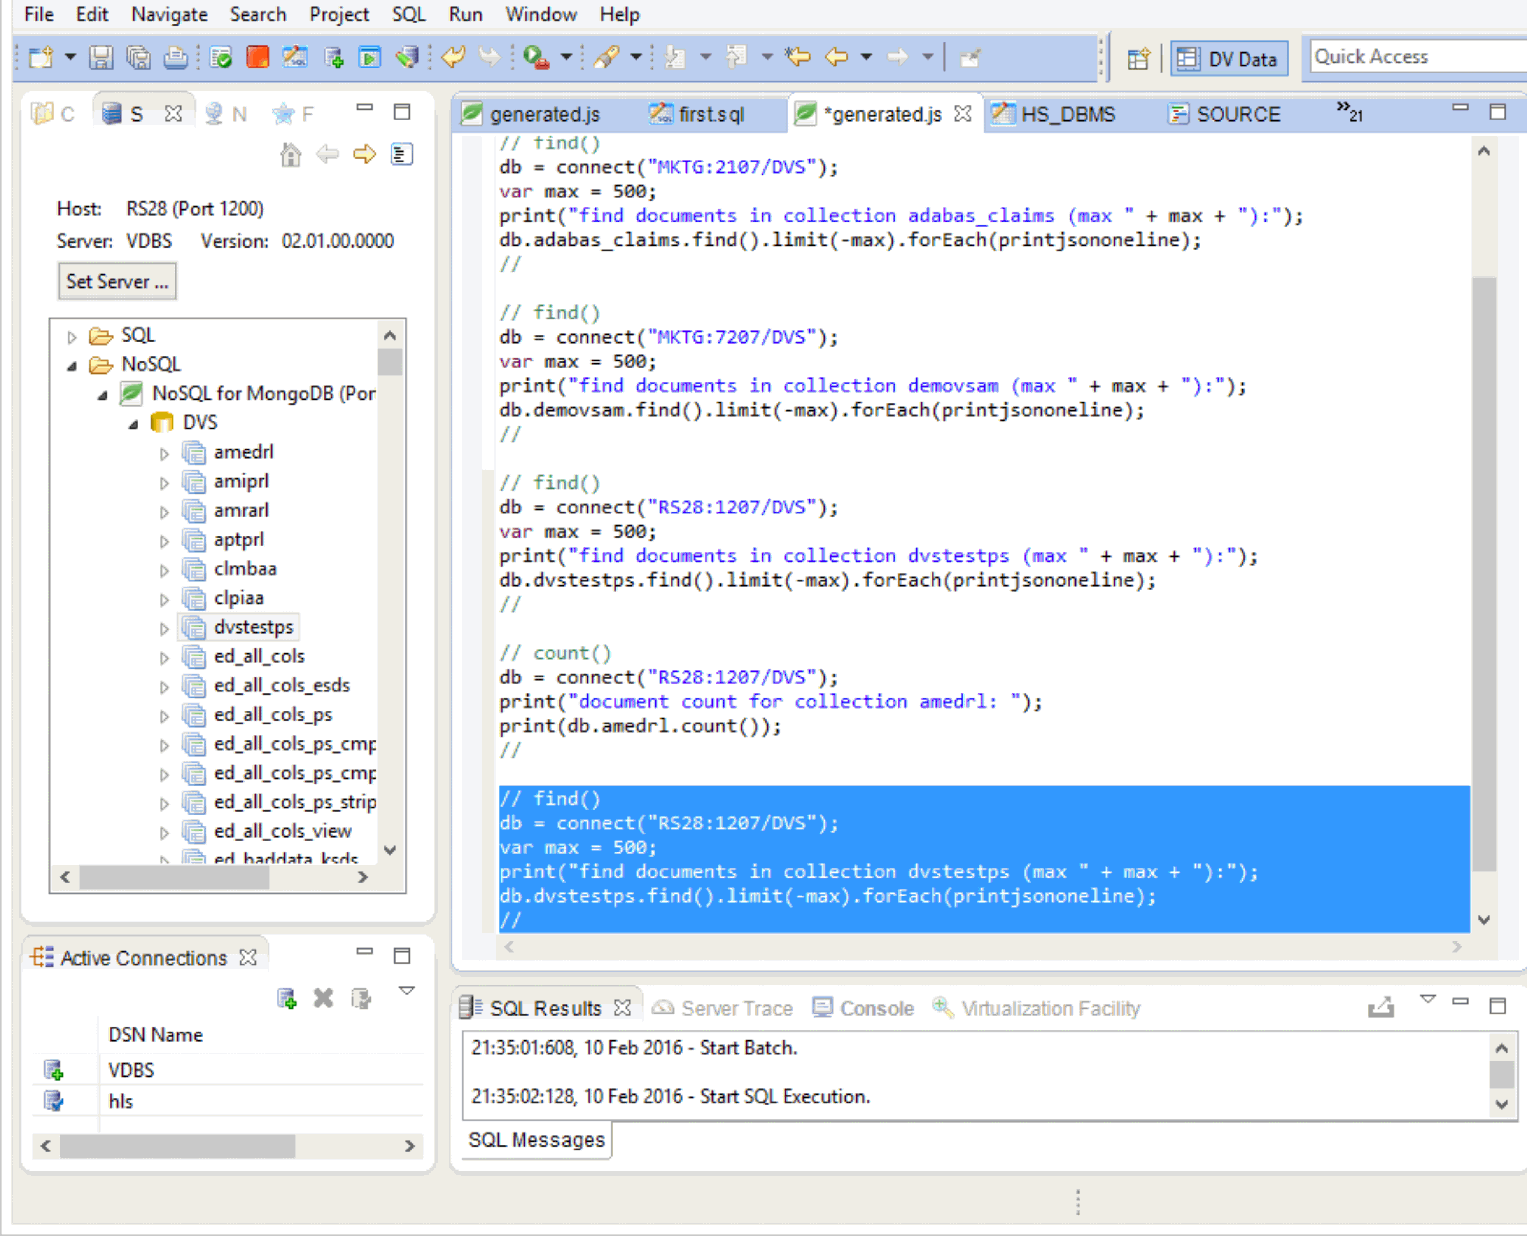
Task: Open the Active Connections view menu triangle
Action: [x=406, y=990]
